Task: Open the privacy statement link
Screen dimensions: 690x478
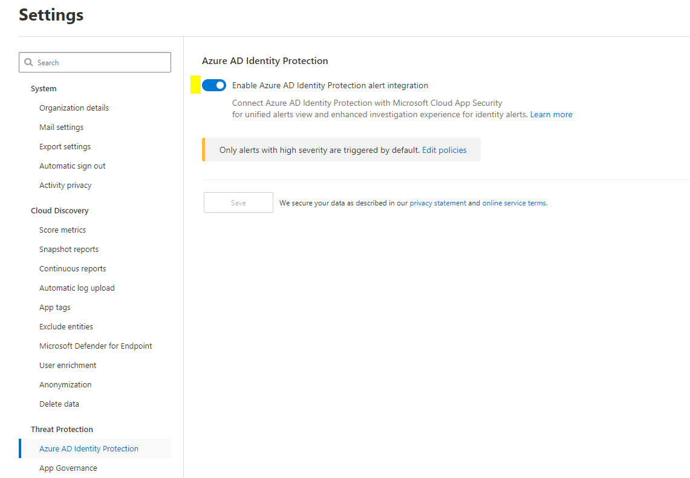Action: tap(438, 203)
